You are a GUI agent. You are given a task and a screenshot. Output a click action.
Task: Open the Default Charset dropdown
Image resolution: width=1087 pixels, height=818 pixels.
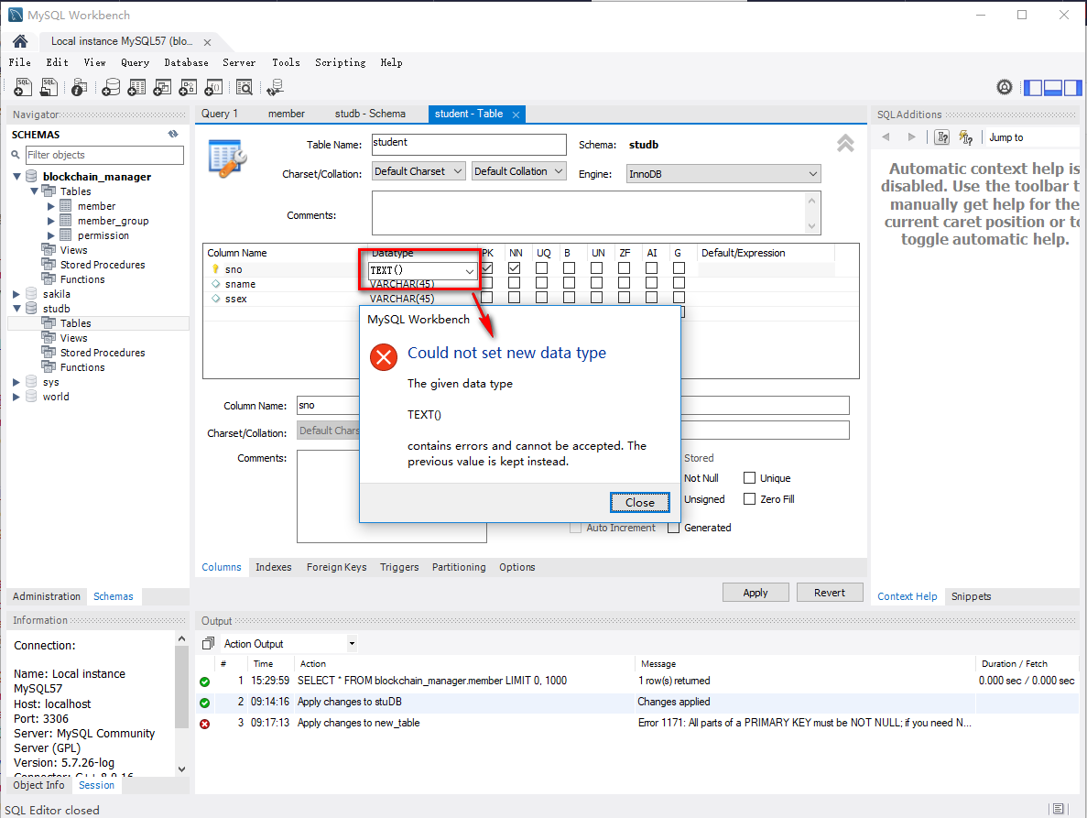click(x=418, y=171)
